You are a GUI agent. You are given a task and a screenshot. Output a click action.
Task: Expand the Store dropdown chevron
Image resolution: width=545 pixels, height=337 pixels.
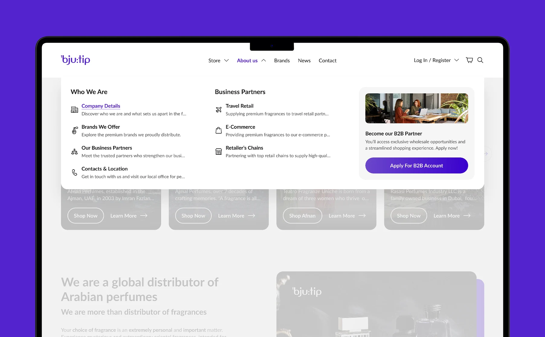(x=226, y=60)
